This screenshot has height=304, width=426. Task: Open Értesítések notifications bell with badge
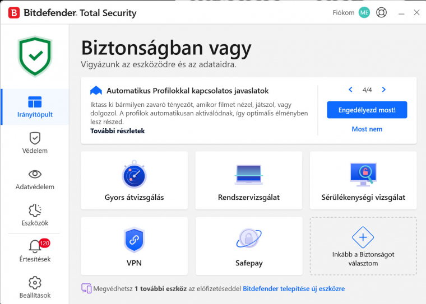coord(35,251)
